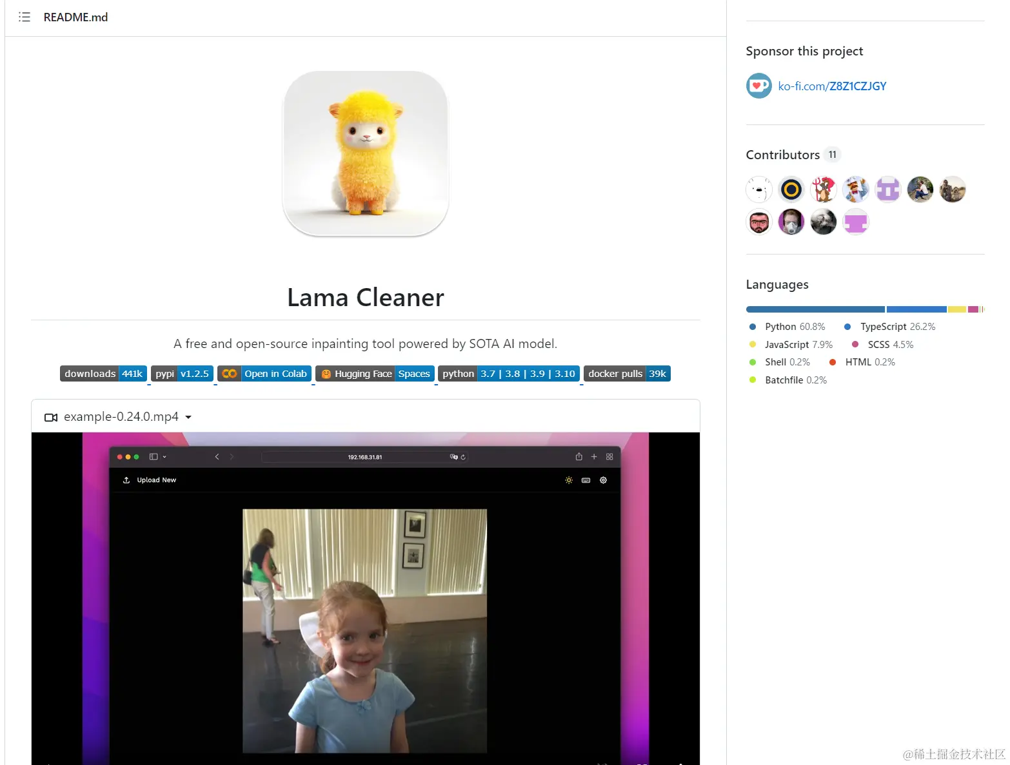Click the keyboard shortcuts icon in demo video
Image resolution: width=1010 pixels, height=765 pixels.
click(586, 480)
